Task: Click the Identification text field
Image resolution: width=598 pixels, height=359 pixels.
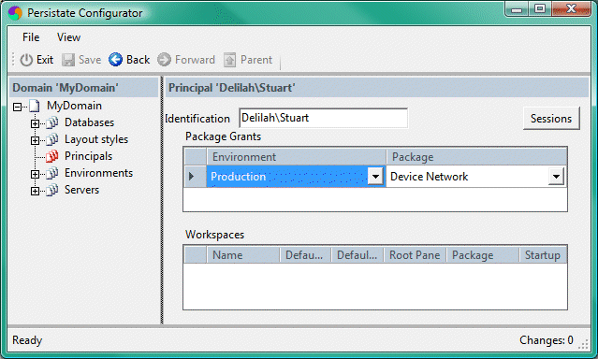Action: click(324, 118)
